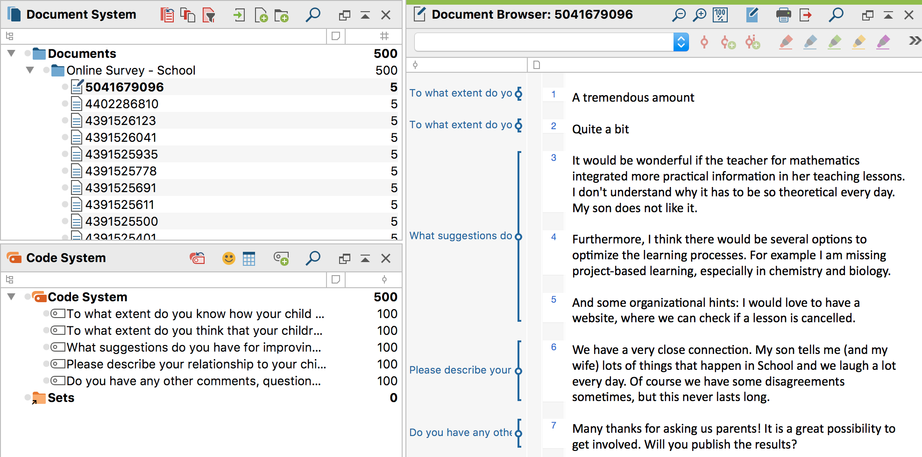This screenshot has height=457, width=922.
Task: Export the displayed document
Action: coord(806,15)
